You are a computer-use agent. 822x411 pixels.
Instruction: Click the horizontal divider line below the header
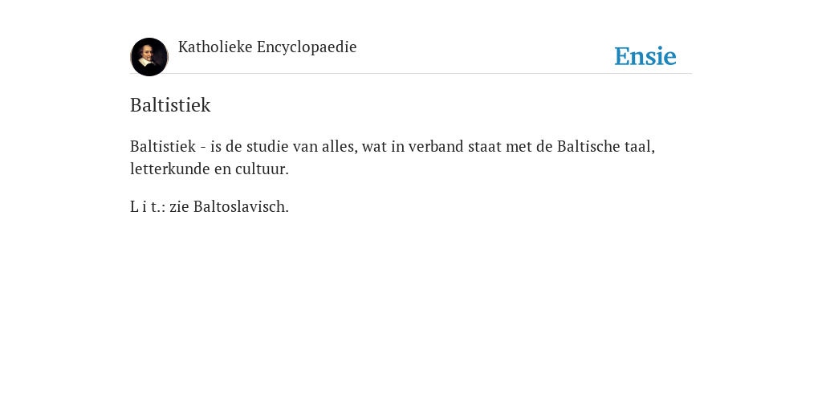pyautogui.click(x=411, y=73)
